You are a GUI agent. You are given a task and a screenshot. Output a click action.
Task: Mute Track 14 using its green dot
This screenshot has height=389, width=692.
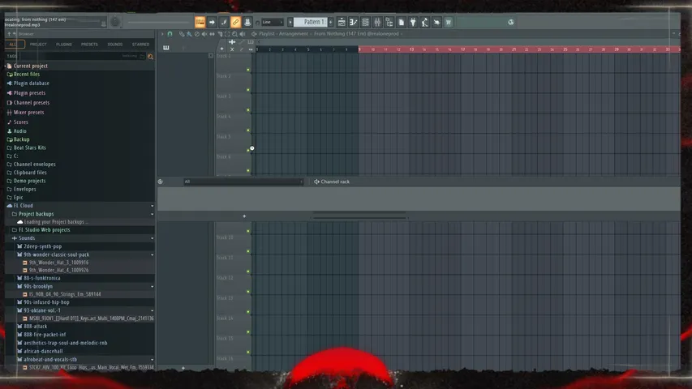coord(248,331)
